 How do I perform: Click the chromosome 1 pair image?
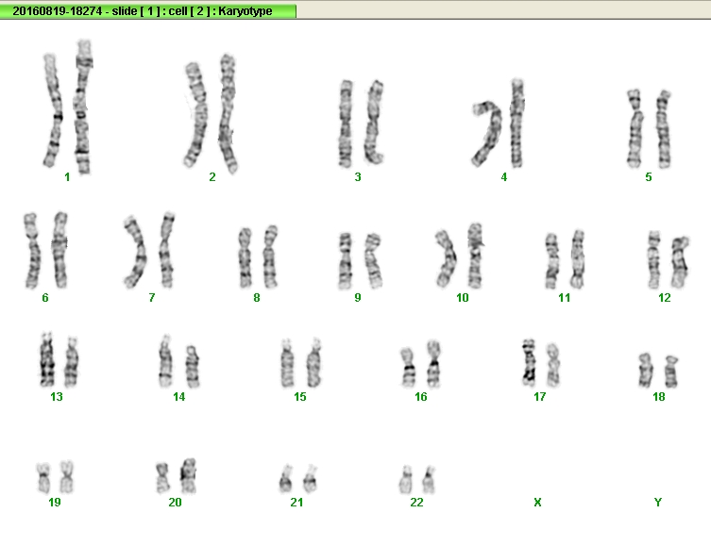(x=68, y=108)
